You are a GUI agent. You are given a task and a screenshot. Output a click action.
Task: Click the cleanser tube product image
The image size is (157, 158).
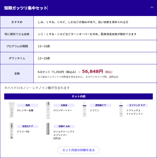tap(12, 109)
